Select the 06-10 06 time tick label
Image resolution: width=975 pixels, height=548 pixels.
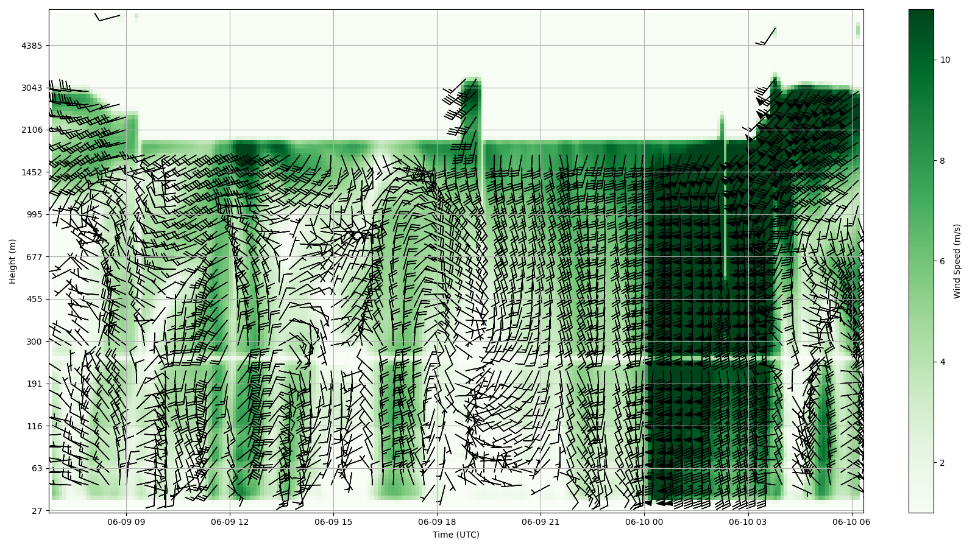pyautogui.click(x=851, y=522)
